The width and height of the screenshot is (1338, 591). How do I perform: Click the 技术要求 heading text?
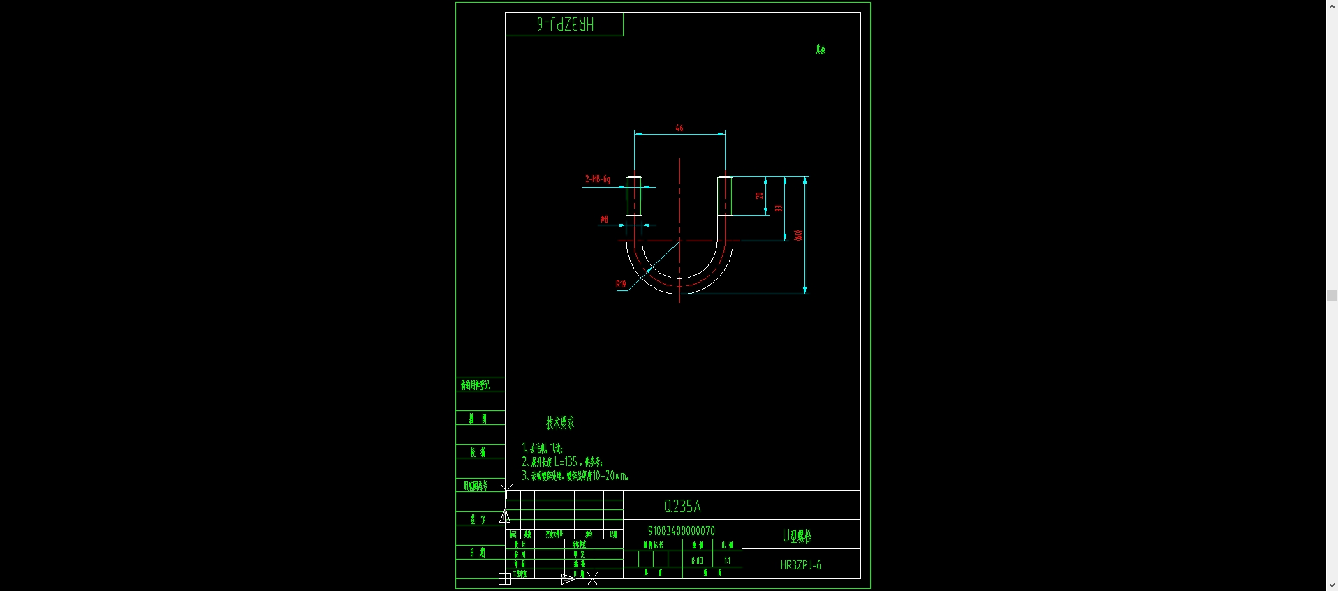coord(560,423)
